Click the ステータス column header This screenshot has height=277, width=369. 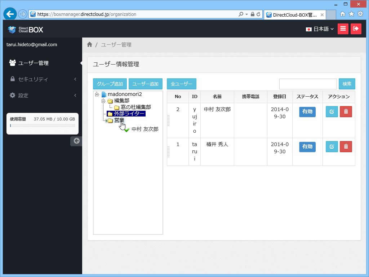pyautogui.click(x=307, y=97)
